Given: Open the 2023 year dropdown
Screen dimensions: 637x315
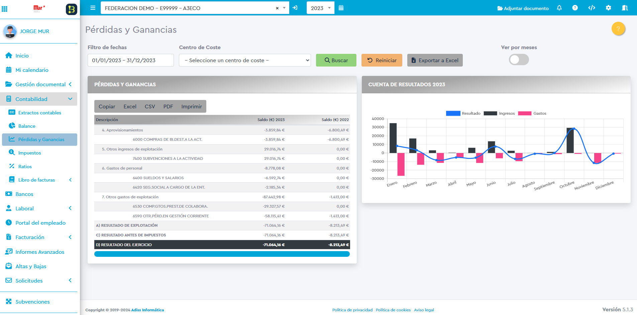Looking at the screenshot, I should point(320,8).
